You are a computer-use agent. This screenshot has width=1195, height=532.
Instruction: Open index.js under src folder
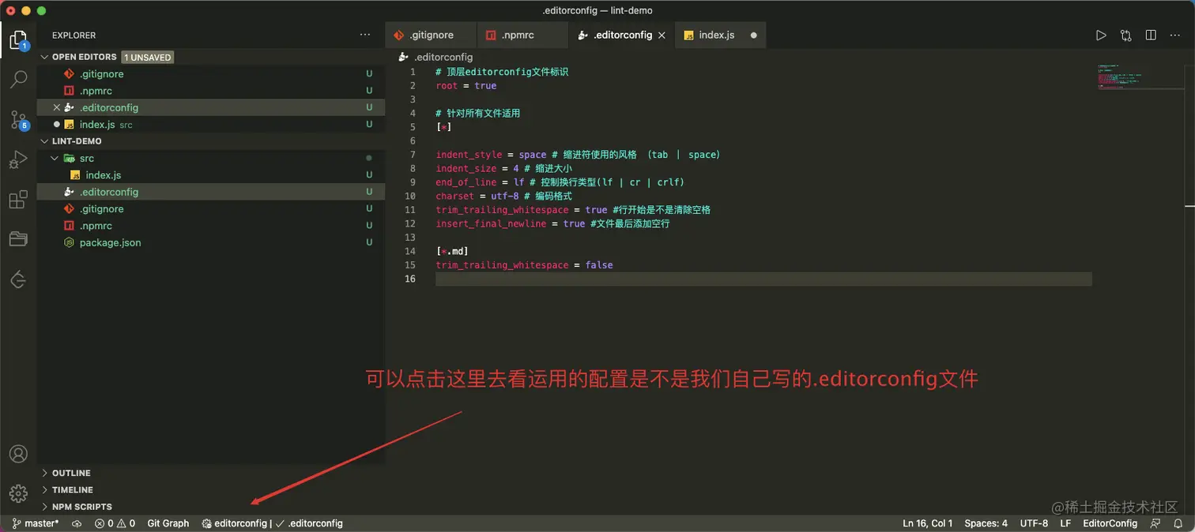211,175
